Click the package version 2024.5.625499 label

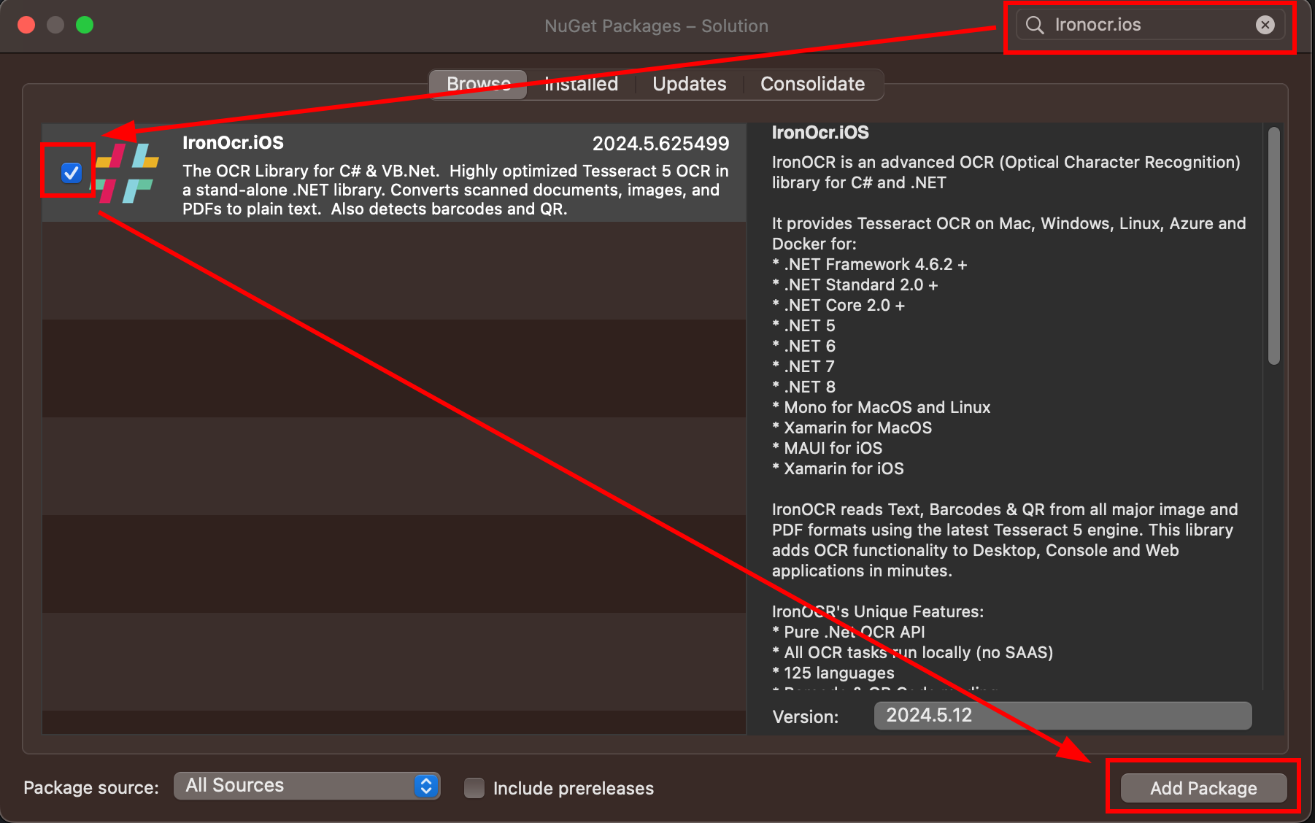point(660,144)
